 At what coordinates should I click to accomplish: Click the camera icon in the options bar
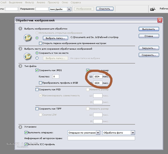pos(152,9)
